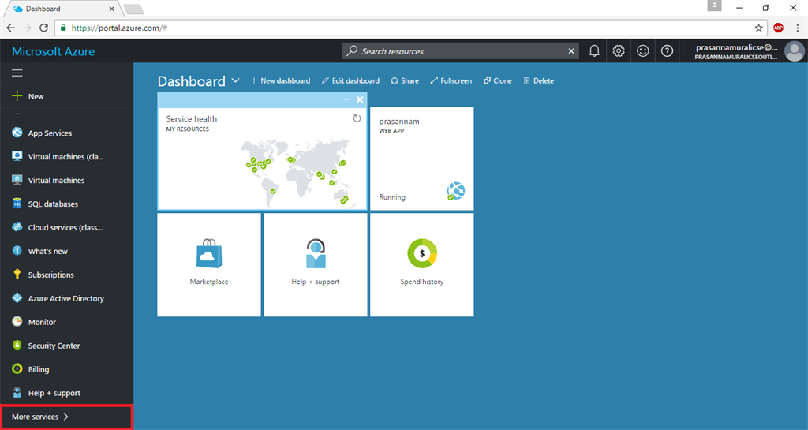The height and width of the screenshot is (430, 808).
Task: Go back in browser
Action: click(11, 28)
